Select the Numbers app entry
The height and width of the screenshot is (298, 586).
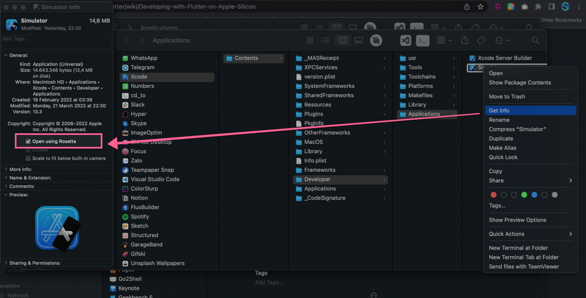(x=142, y=86)
